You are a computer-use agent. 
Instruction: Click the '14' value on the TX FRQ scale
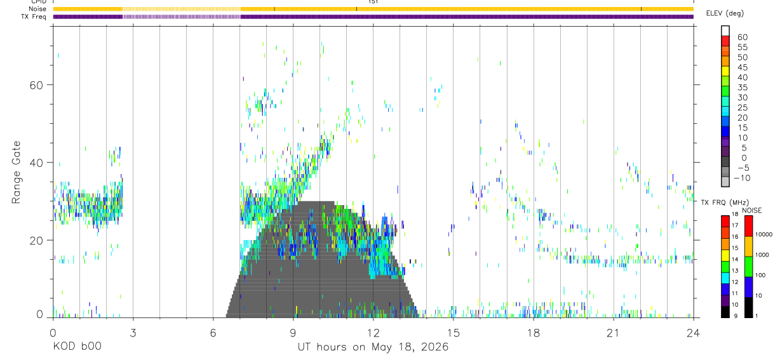point(735,260)
